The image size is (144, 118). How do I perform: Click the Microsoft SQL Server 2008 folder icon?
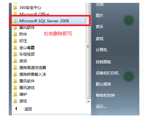click(x=15, y=21)
